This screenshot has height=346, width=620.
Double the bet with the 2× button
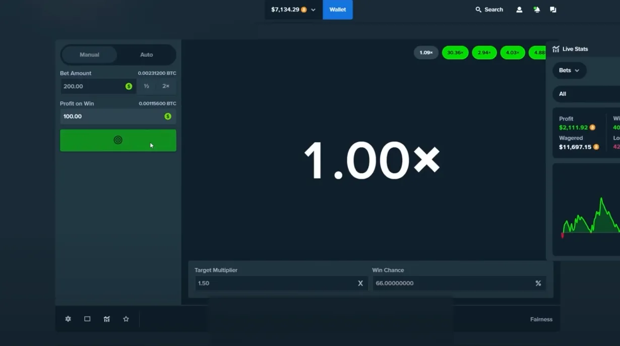pos(166,86)
